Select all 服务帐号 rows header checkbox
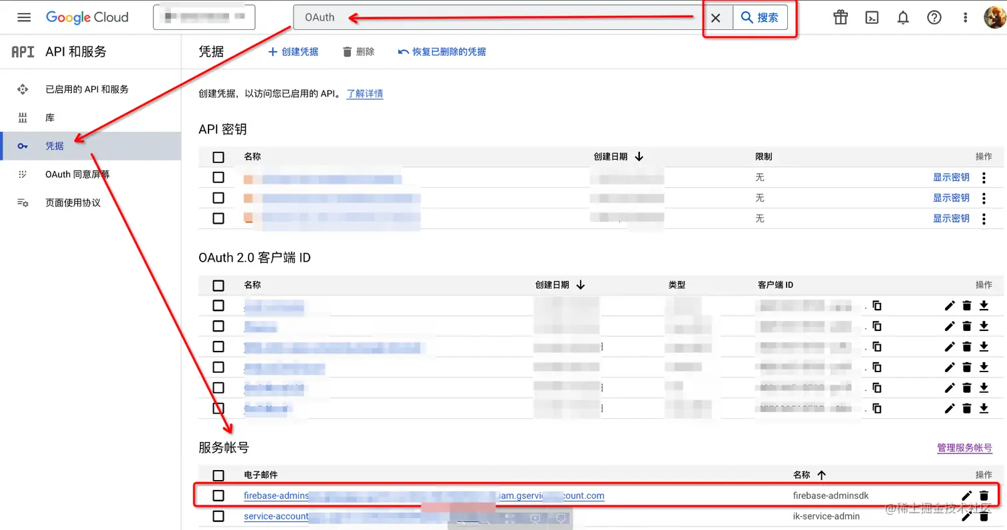This screenshot has height=530, width=1007. click(218, 475)
